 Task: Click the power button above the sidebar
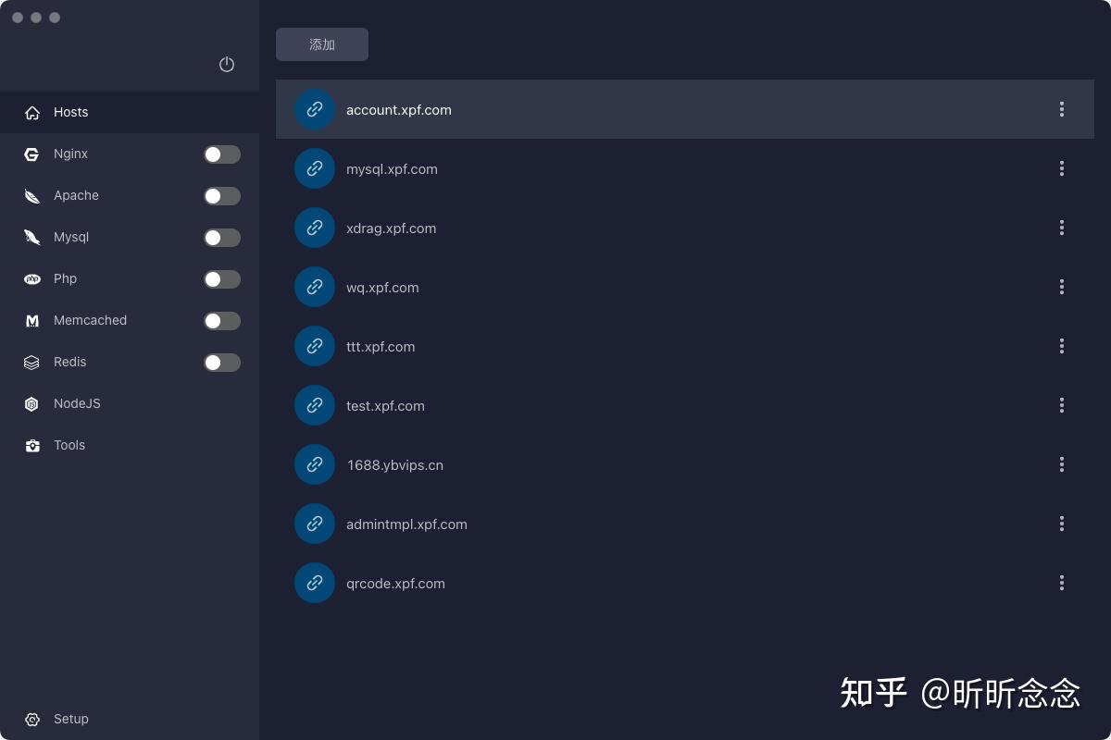point(227,65)
